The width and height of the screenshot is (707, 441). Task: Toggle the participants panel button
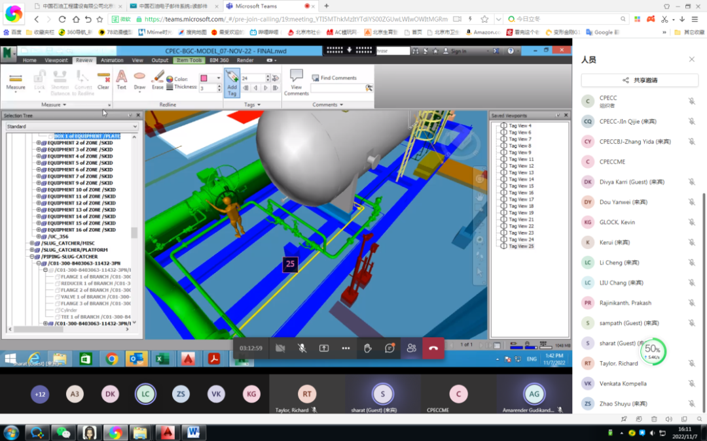point(411,348)
